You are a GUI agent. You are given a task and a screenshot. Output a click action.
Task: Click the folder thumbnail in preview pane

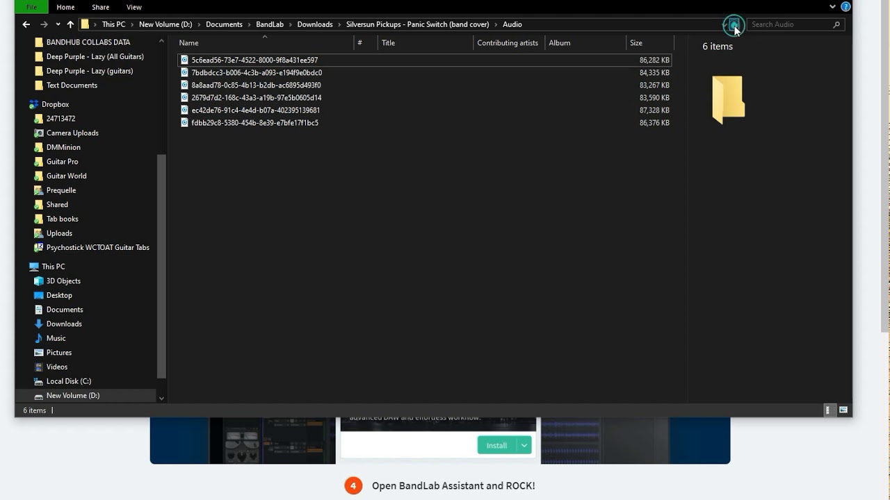point(728,99)
